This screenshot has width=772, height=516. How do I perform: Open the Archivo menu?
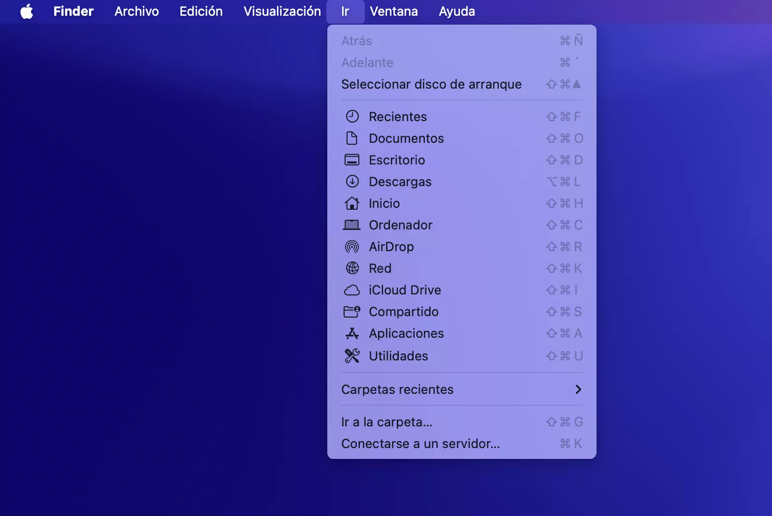click(x=137, y=11)
